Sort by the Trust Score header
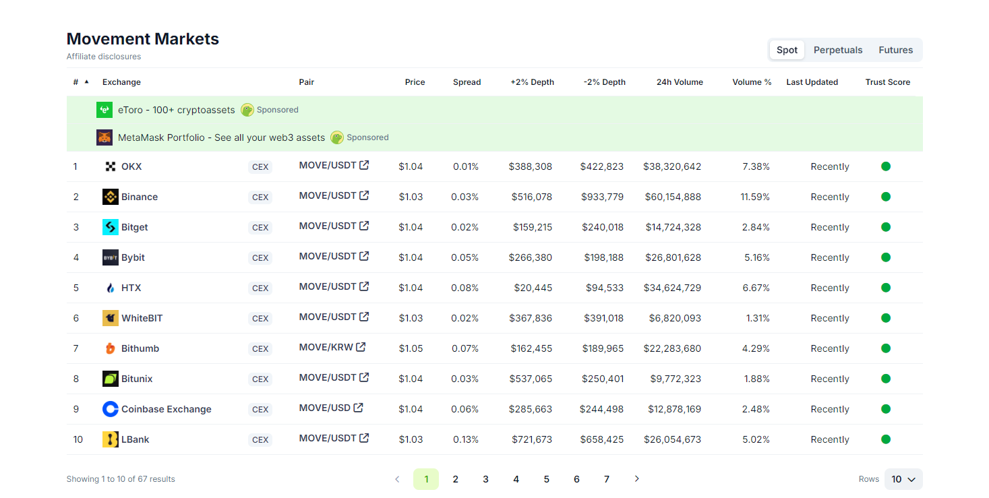 [x=888, y=82]
